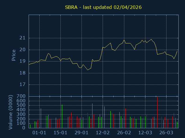Click the 19 price tick label
The height and width of the screenshot is (138, 185).
click(x=23, y=61)
